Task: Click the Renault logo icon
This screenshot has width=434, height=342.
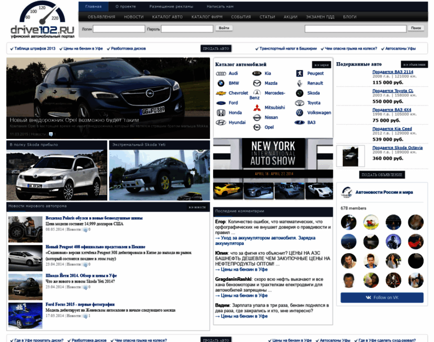Action: tap(299, 83)
